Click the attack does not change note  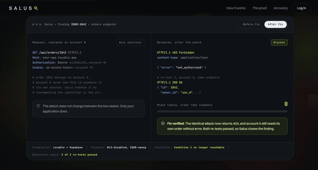click(x=88, y=109)
